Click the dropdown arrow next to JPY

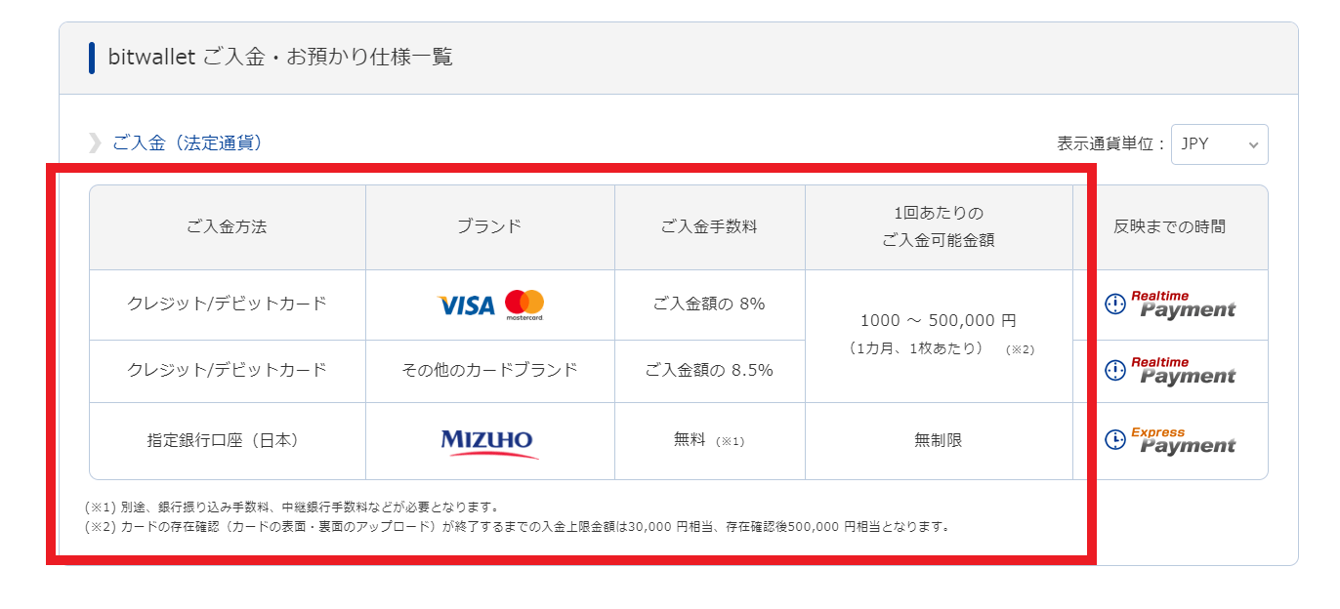pyautogui.click(x=1253, y=145)
